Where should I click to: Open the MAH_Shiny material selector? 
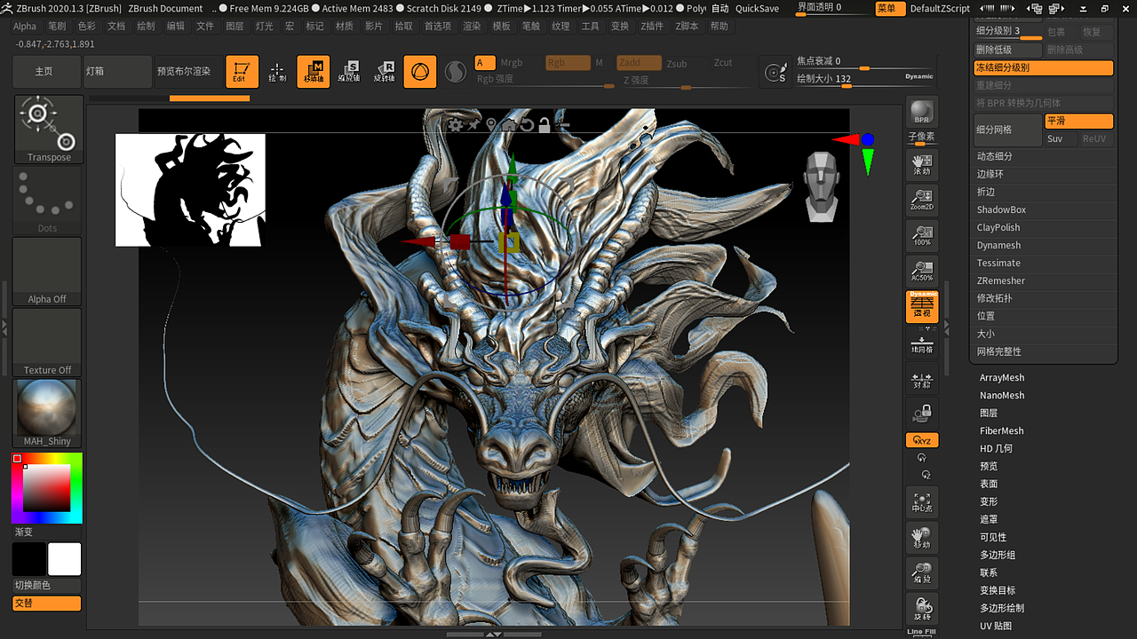click(48, 414)
